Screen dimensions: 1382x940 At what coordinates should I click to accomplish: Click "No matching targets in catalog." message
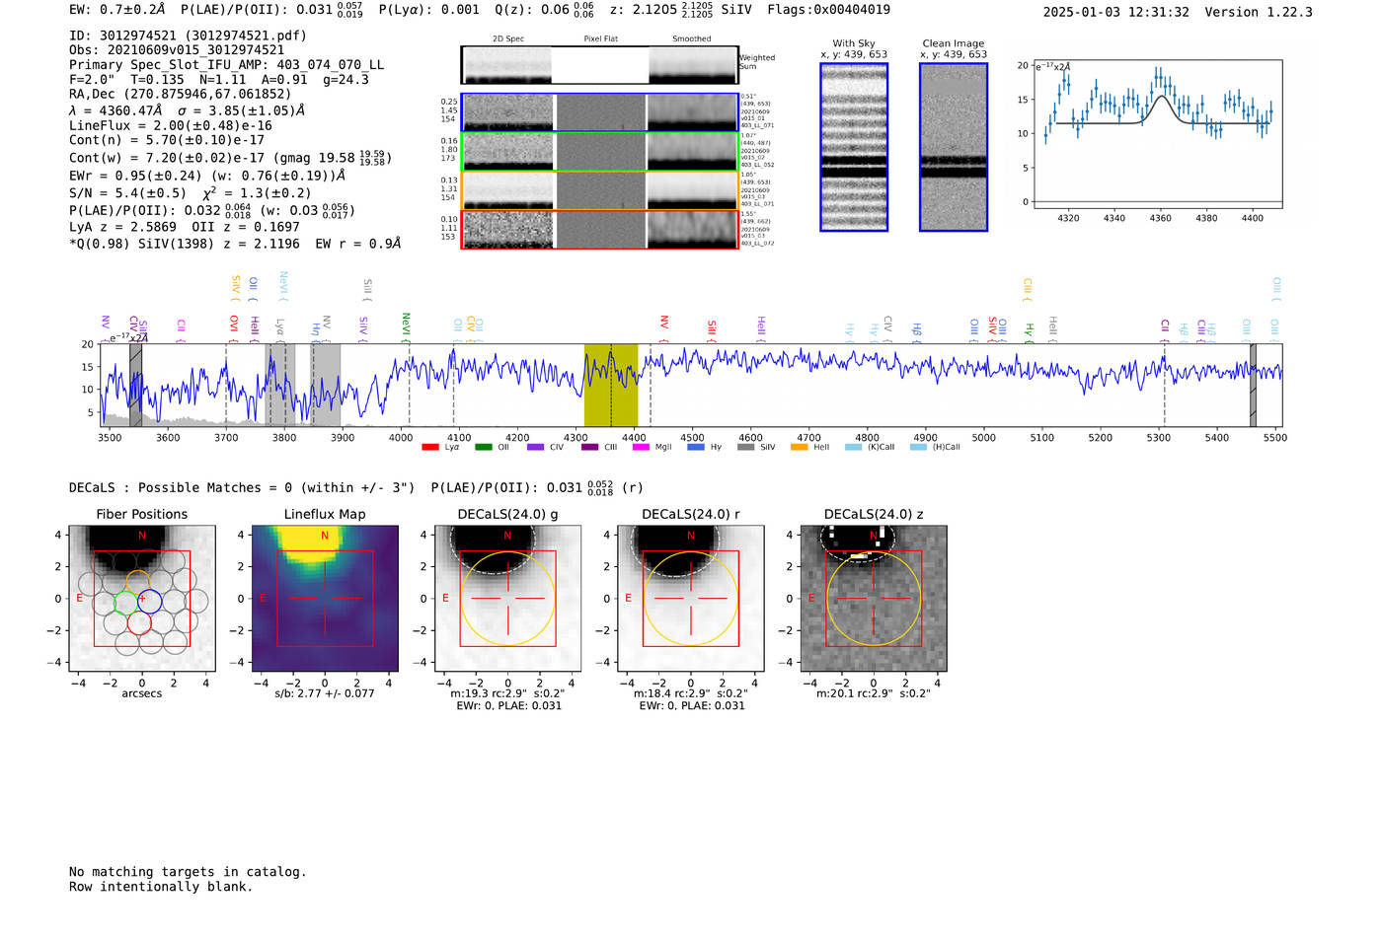point(188,872)
